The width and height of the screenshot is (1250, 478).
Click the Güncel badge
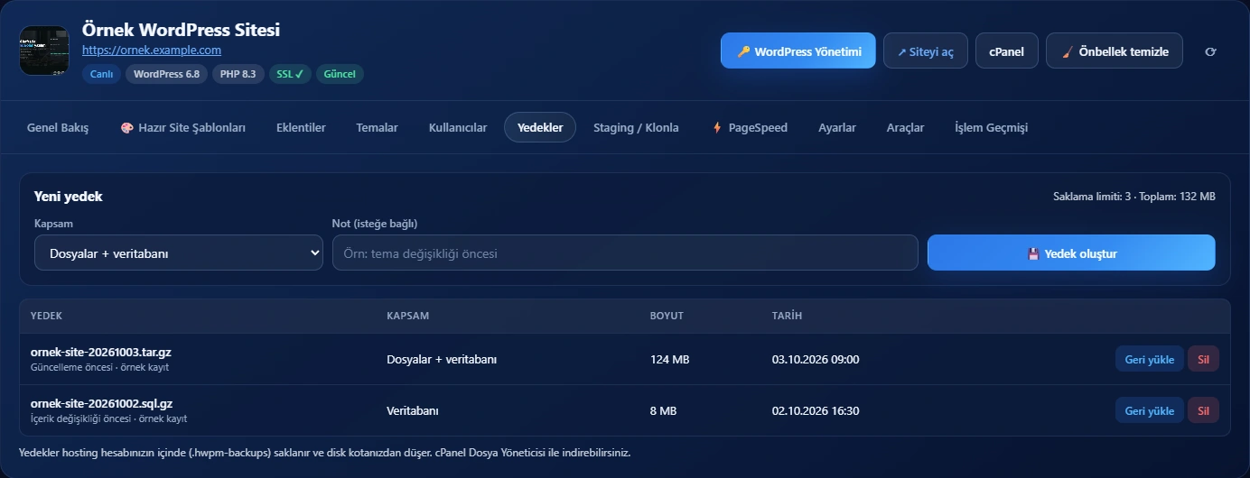pos(340,74)
